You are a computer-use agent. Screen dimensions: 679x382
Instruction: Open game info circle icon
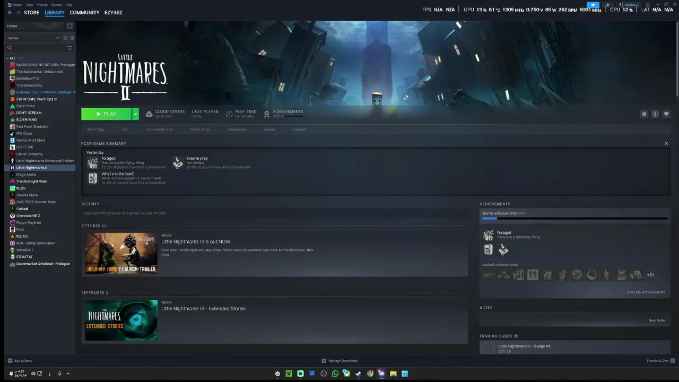point(655,114)
